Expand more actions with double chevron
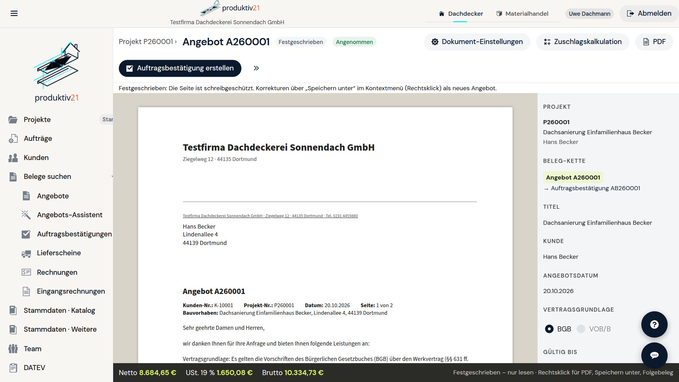 [x=256, y=68]
